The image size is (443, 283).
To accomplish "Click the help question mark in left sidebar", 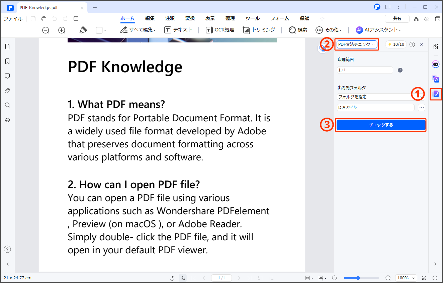I will pos(7,249).
